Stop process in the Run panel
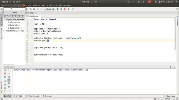 (5, 74)
